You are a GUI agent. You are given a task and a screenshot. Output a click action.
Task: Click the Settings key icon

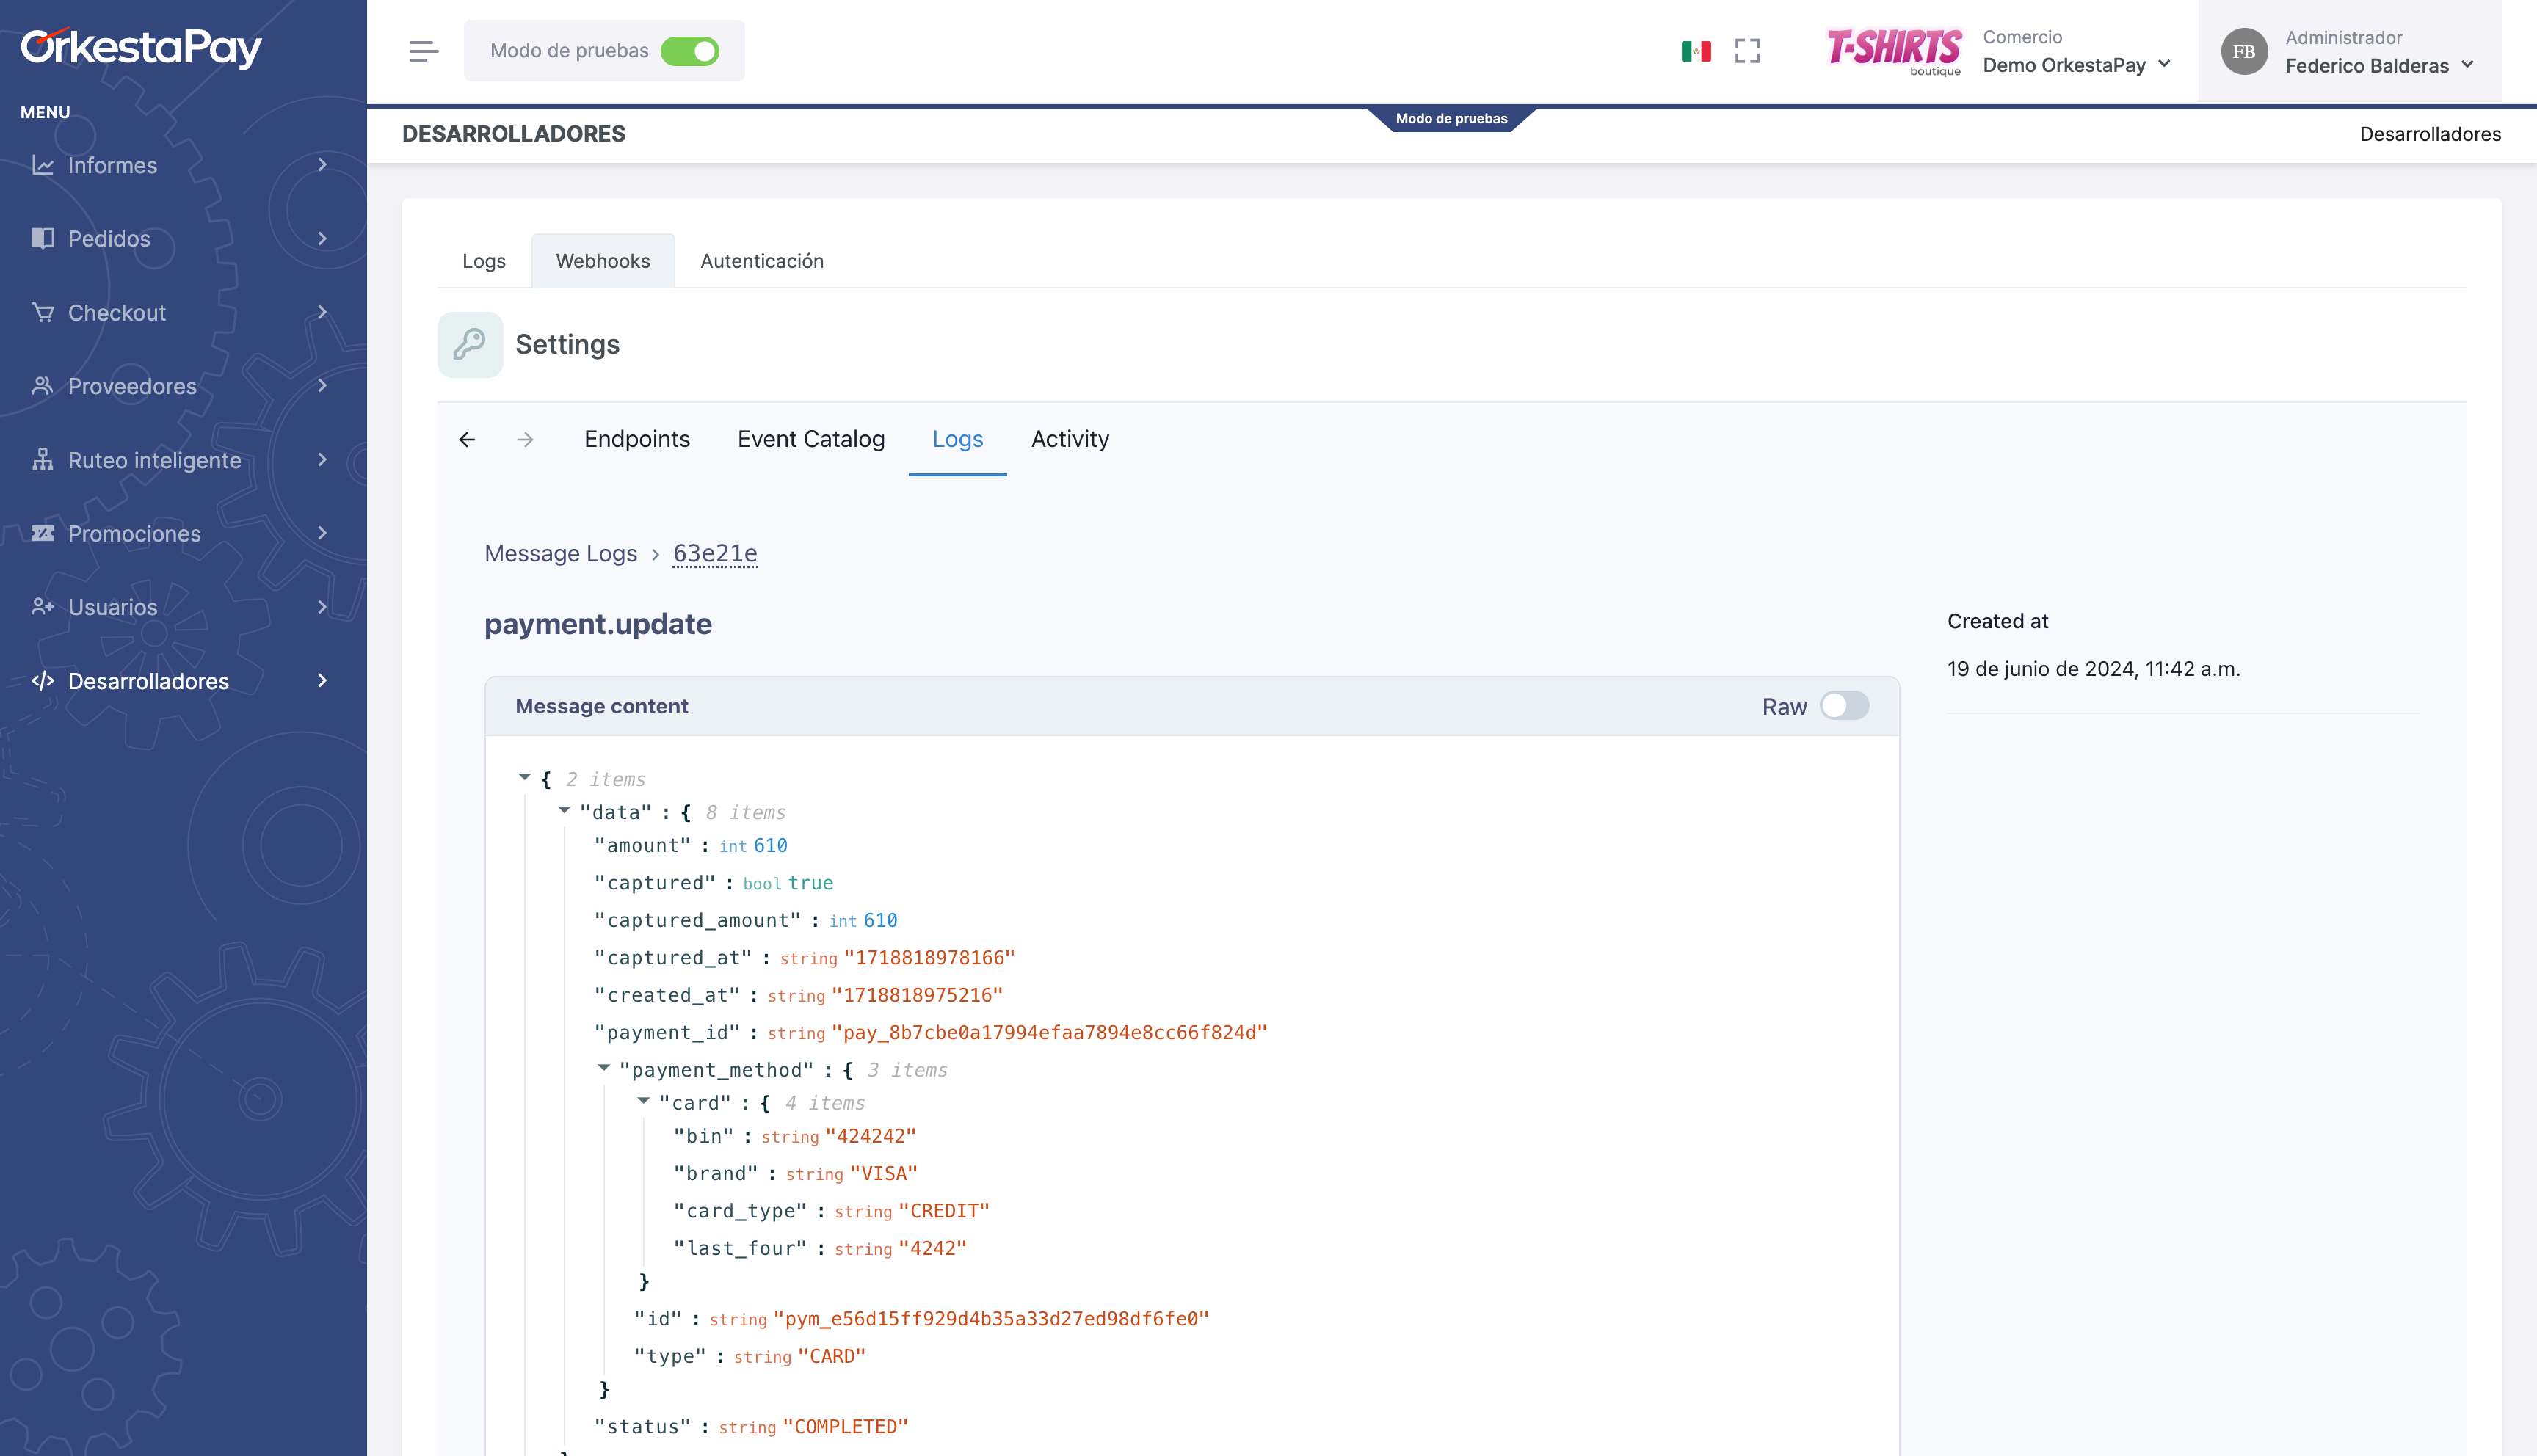470,345
